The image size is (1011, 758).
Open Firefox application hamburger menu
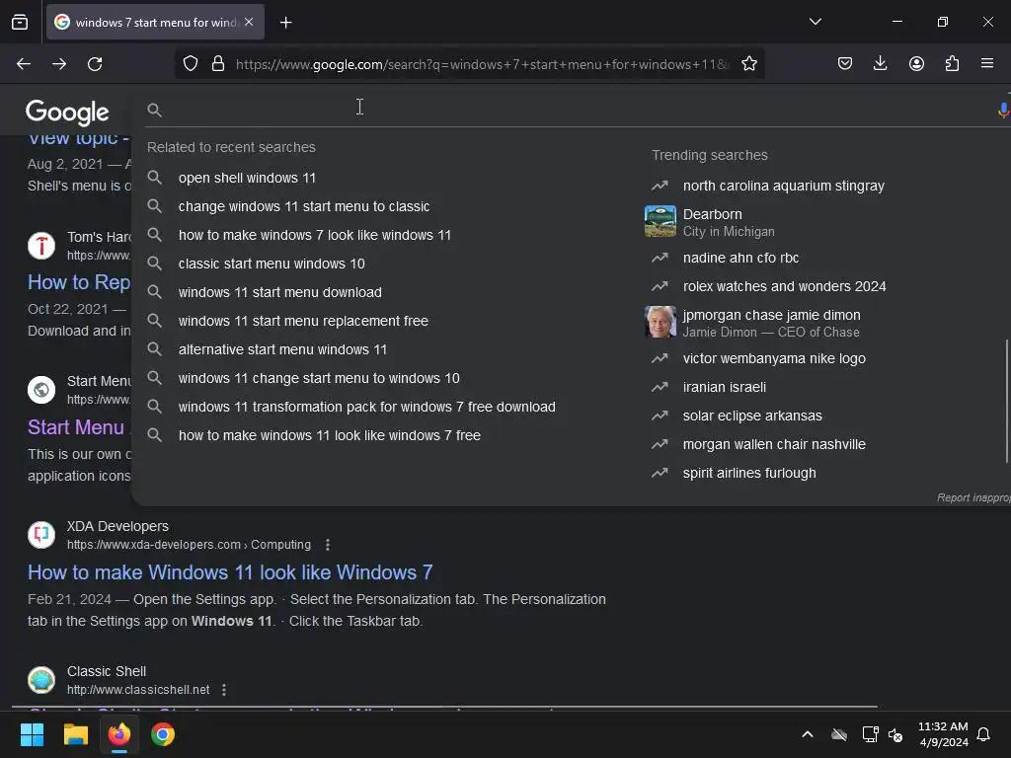coord(986,63)
